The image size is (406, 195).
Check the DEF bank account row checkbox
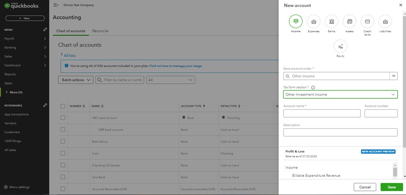pyautogui.click(x=63, y=129)
